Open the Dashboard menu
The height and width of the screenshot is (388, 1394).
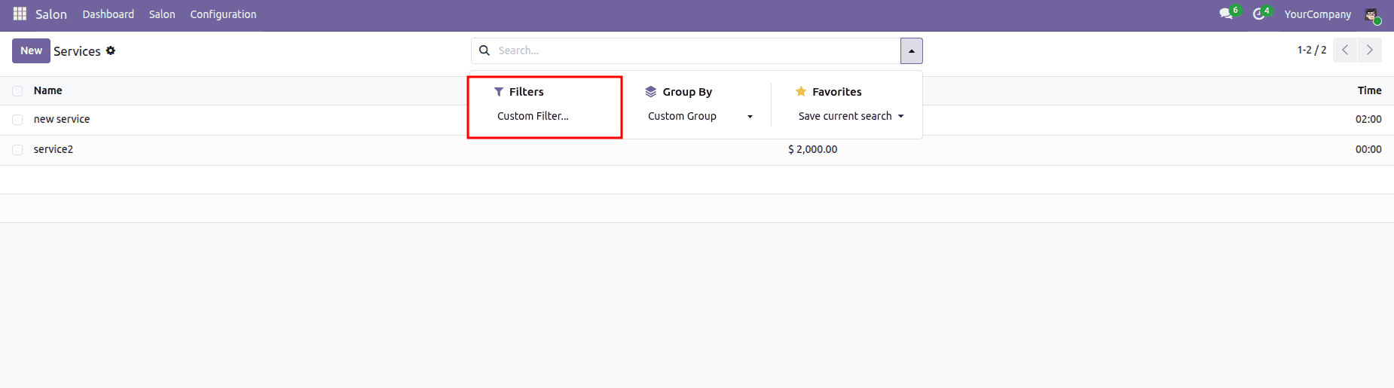point(109,14)
